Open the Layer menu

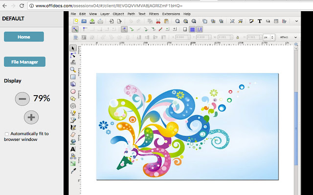[105, 14]
